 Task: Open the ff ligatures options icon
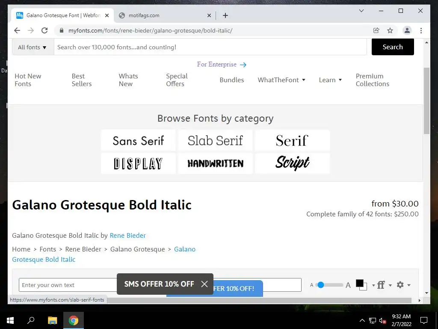(x=381, y=285)
